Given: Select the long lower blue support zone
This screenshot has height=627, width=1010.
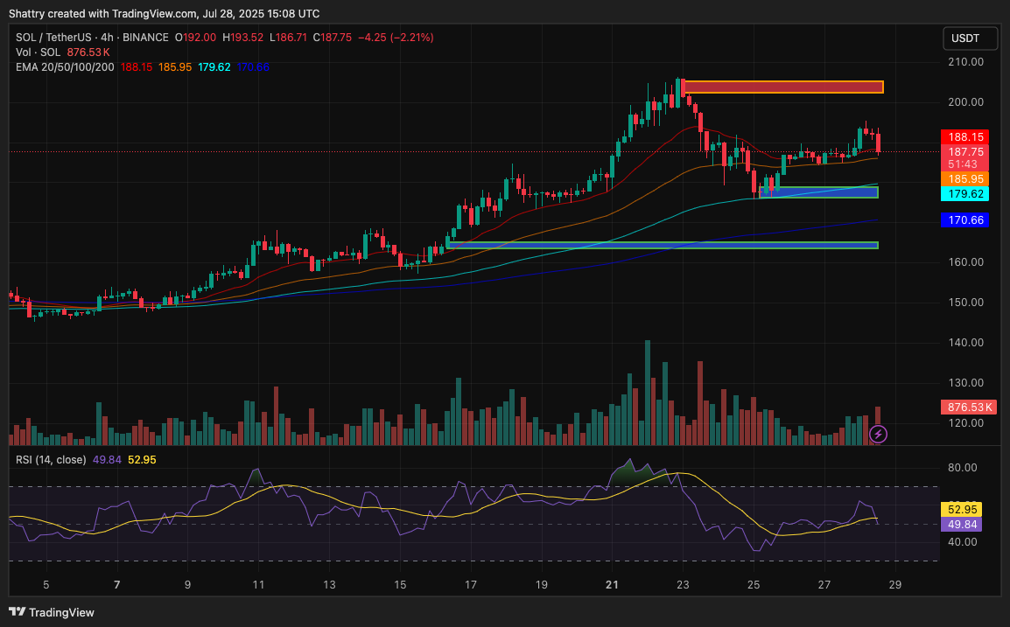Looking at the screenshot, I should 663,245.
